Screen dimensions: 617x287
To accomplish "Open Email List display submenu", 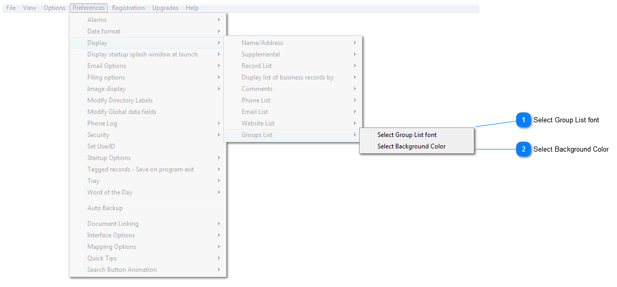I will (293, 112).
